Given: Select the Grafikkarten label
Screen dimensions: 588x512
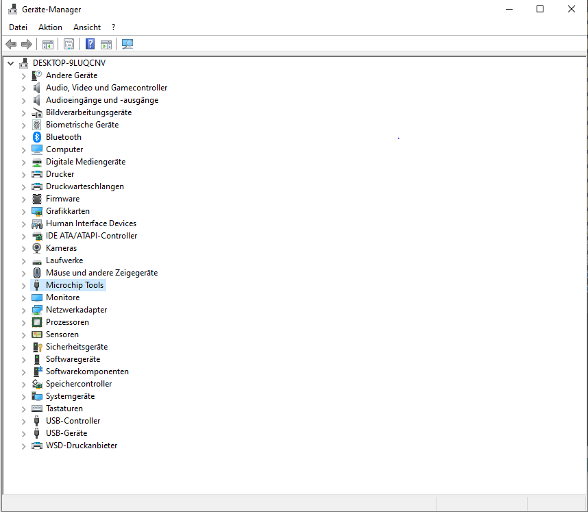Looking at the screenshot, I should pos(68,211).
